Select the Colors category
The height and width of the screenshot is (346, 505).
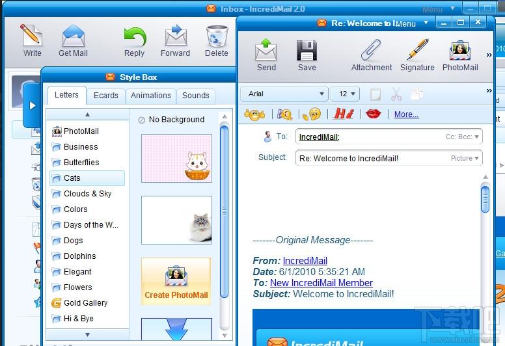(87, 209)
